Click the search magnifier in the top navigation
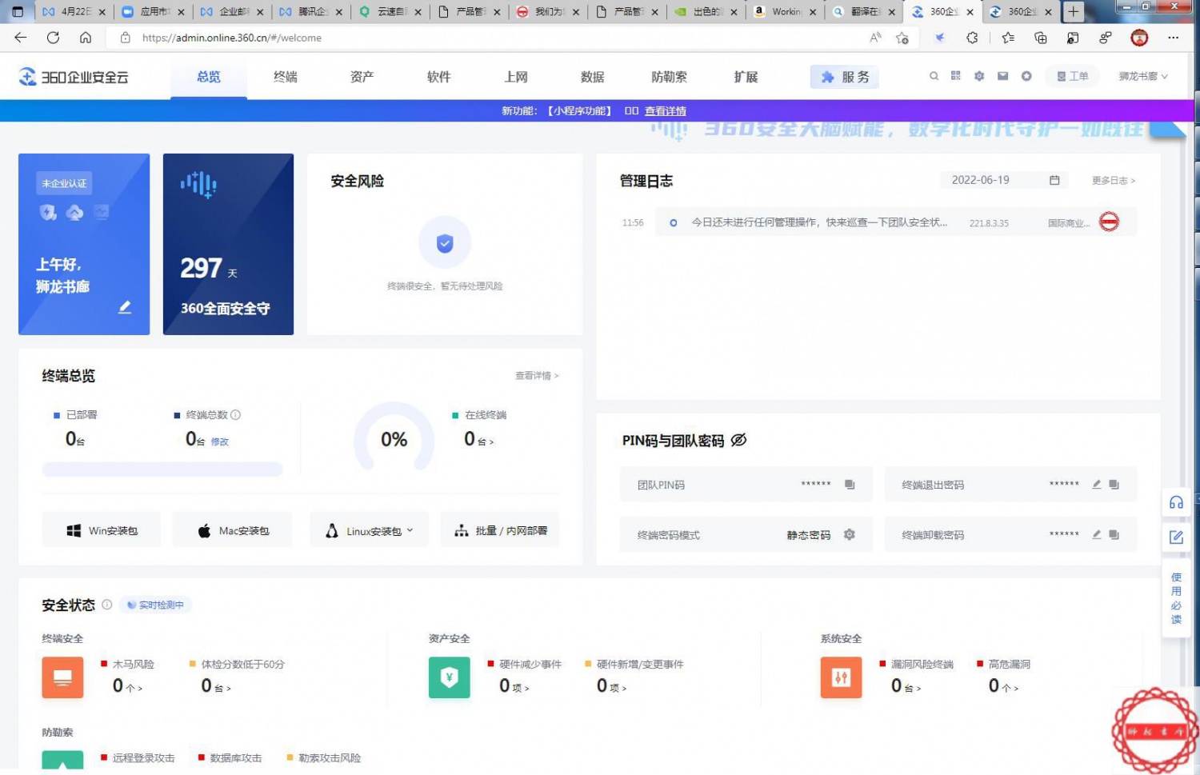 pyautogui.click(x=934, y=76)
